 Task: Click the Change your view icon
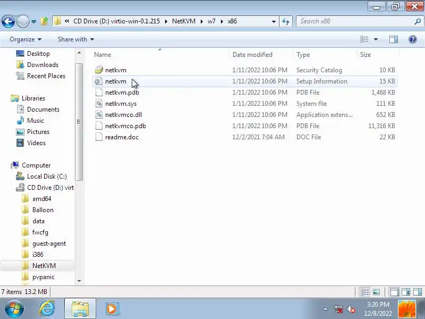[x=364, y=39]
